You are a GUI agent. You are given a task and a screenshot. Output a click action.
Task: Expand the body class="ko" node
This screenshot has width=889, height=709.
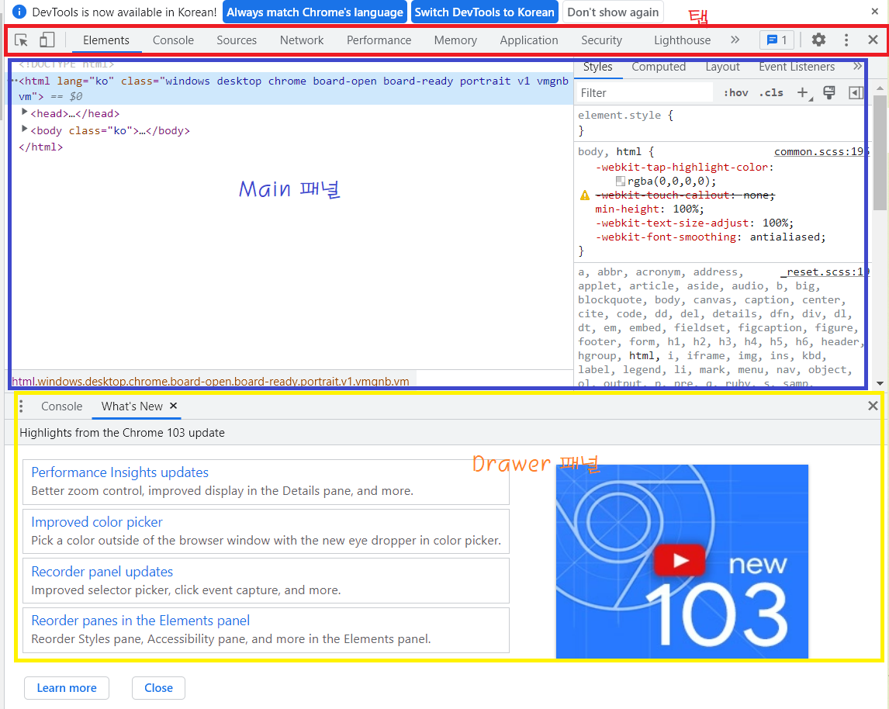pyautogui.click(x=24, y=130)
